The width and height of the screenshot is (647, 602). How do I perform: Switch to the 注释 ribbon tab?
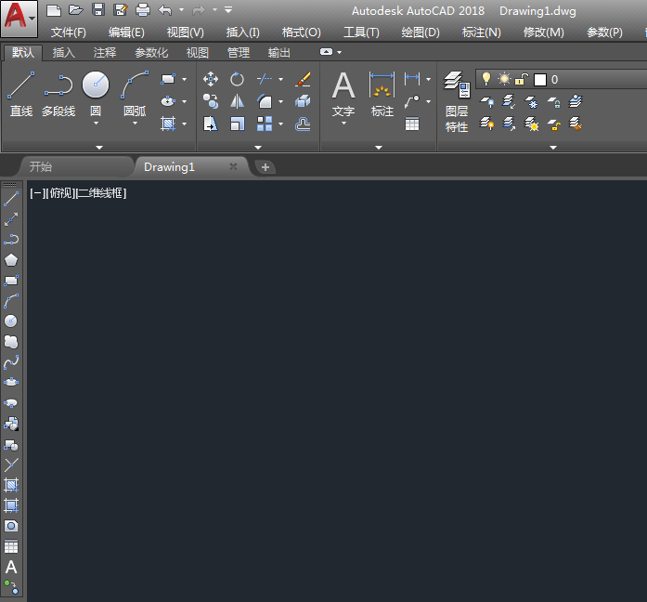coord(105,52)
